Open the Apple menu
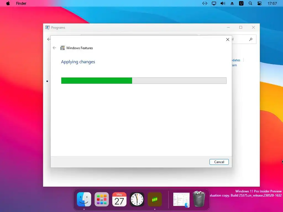283x212 pixels. coord(8,3)
